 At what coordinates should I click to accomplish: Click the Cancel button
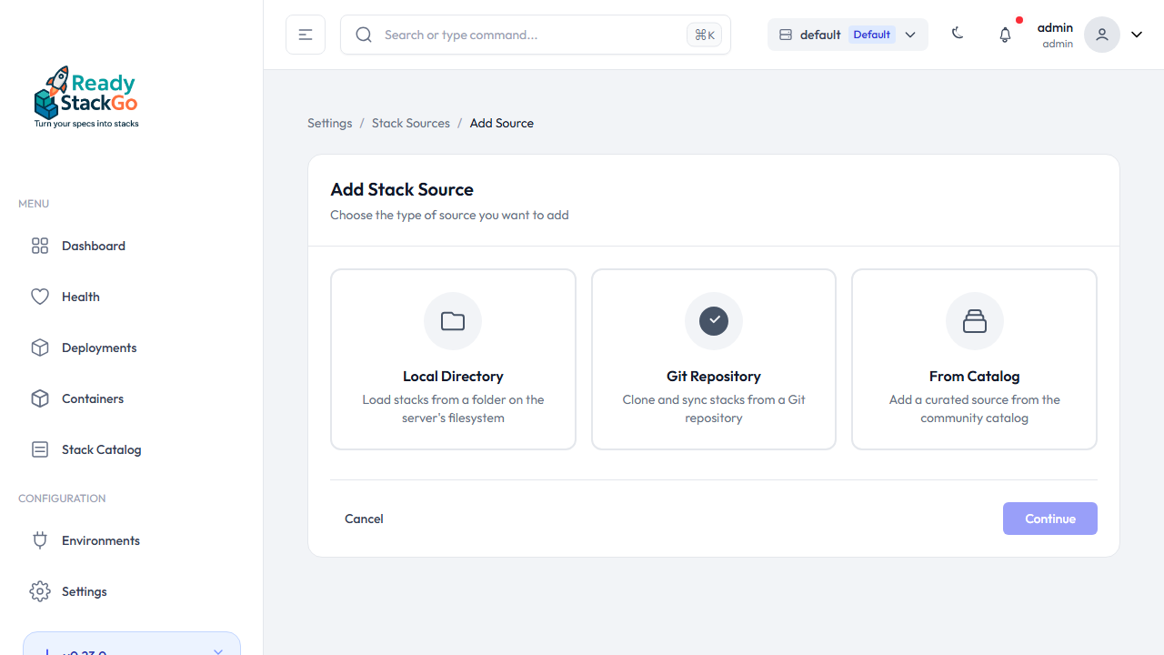(x=364, y=519)
